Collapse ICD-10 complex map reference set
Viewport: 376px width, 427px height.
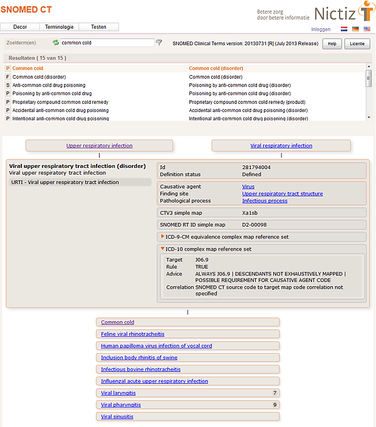(163, 249)
